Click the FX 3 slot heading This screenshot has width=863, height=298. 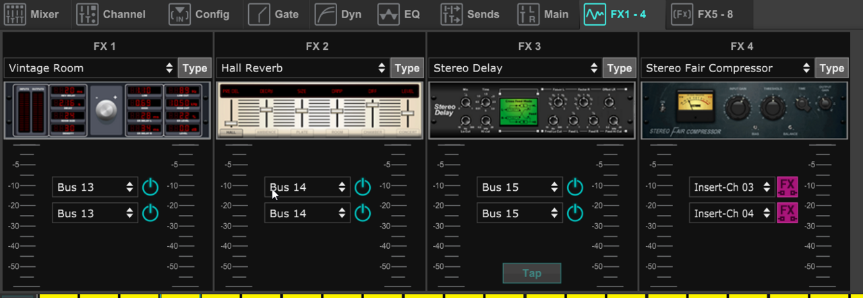529,47
